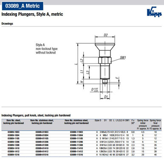Click F2 value 39 in the 03089-1412 row
Image resolution: width=164 pixels, height=160 pixels.
point(156,152)
